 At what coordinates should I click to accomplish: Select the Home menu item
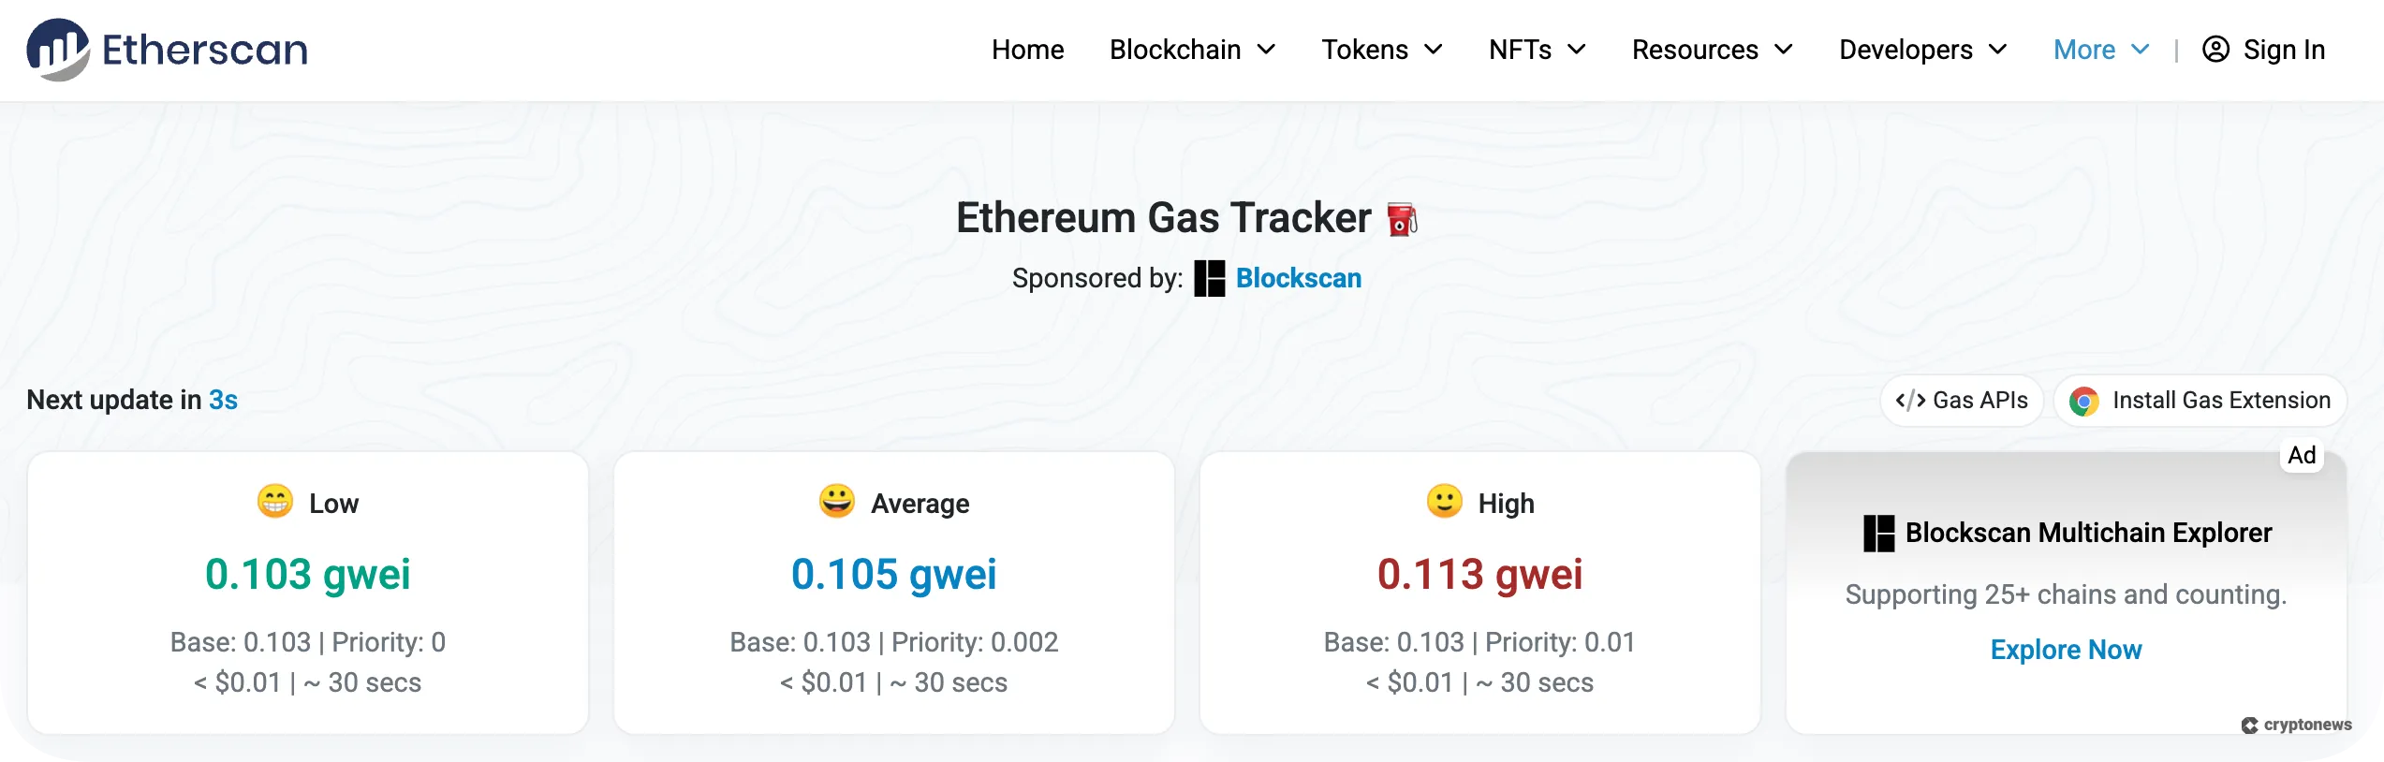point(1027,50)
